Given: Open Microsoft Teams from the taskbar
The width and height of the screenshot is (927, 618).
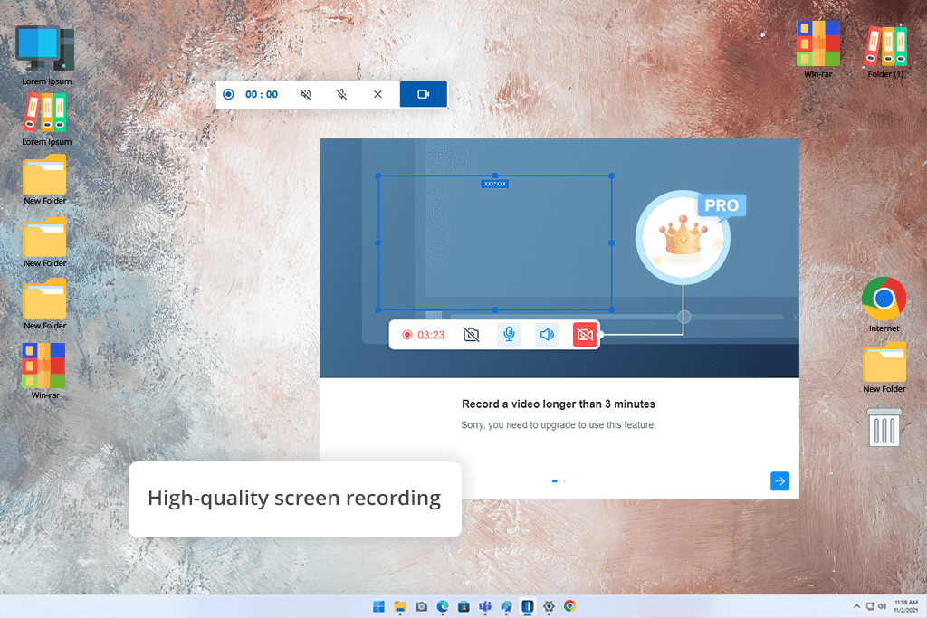Looking at the screenshot, I should [485, 606].
